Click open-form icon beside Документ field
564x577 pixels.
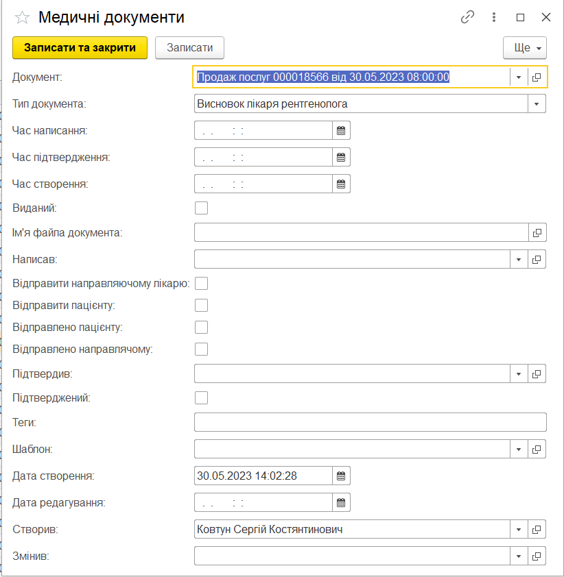tap(537, 77)
